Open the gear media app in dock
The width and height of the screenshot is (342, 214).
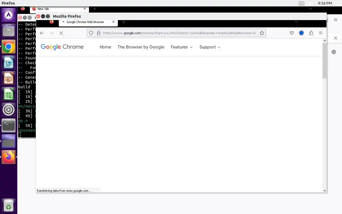pos(9,110)
